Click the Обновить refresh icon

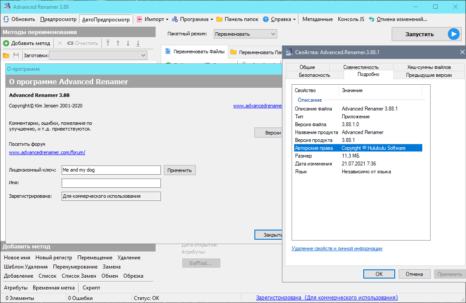pyautogui.click(x=6, y=19)
